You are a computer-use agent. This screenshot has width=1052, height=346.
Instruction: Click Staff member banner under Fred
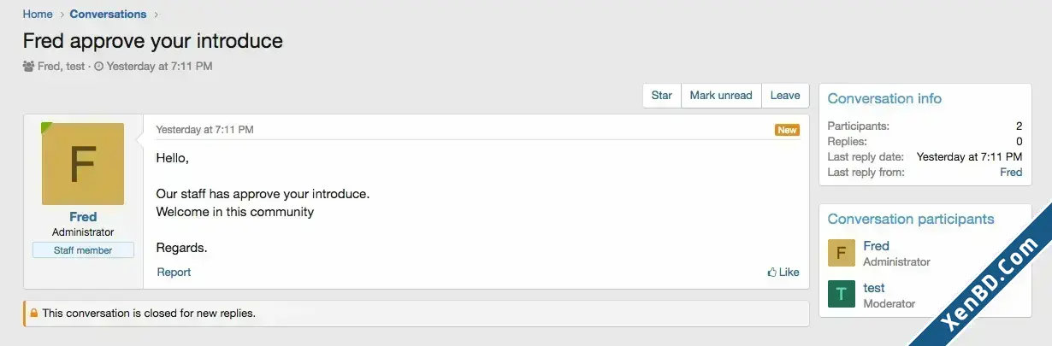pyautogui.click(x=83, y=250)
